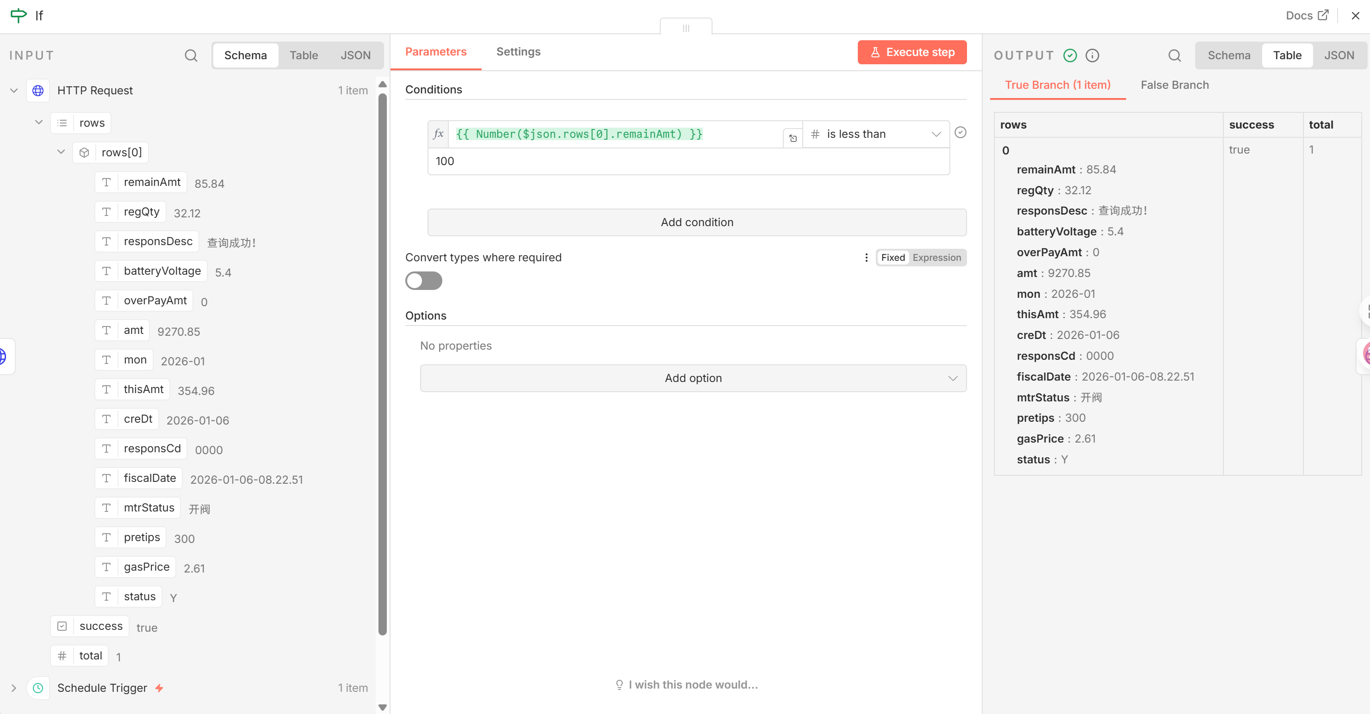Click the INPUT panel search icon
The image size is (1370, 714).
(x=191, y=55)
